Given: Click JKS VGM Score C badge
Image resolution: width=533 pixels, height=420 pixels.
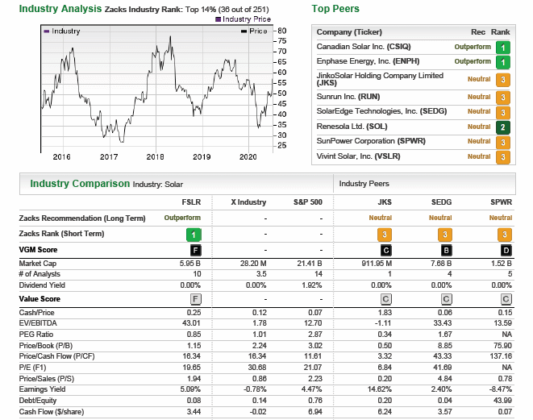Looking at the screenshot, I should [x=386, y=251].
